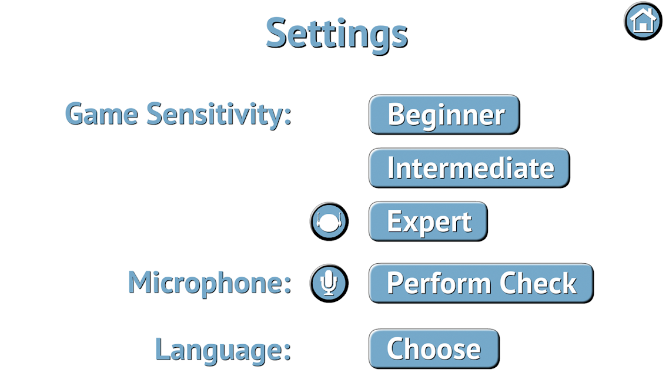Switch sensitivity to Expert
Viewport: 669px width, 376px height.
pyautogui.click(x=428, y=221)
